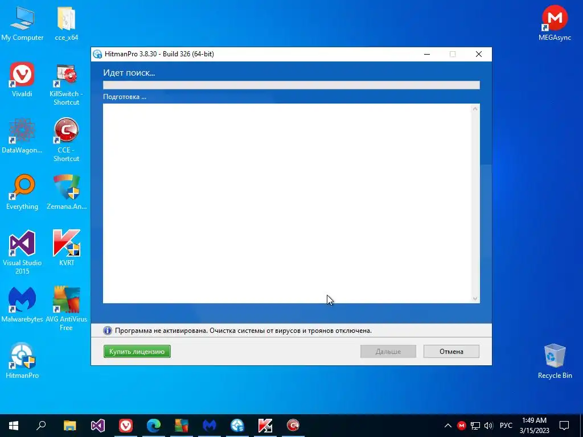Image resolution: width=583 pixels, height=437 pixels.
Task: Select the MEGAsync desktop icon
Action: (555, 23)
